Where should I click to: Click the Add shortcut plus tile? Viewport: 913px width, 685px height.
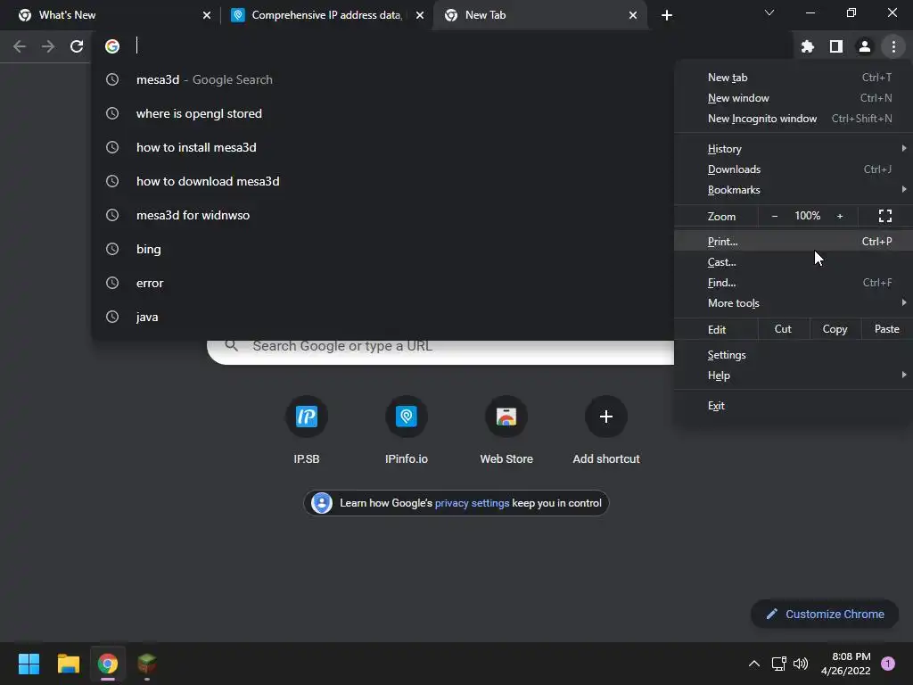click(606, 430)
